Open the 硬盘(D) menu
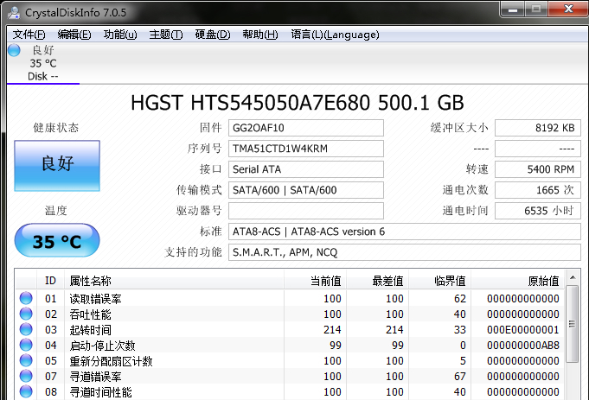The width and height of the screenshot is (589, 400). coord(212,35)
